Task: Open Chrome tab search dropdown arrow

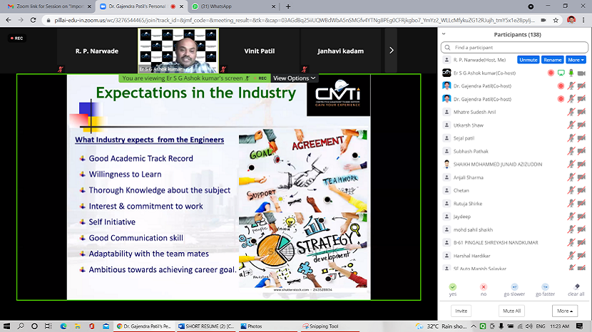Action: coord(531,6)
